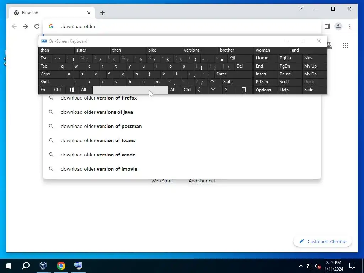
Task: Show hidden system tray icons
Action: click(x=301, y=266)
